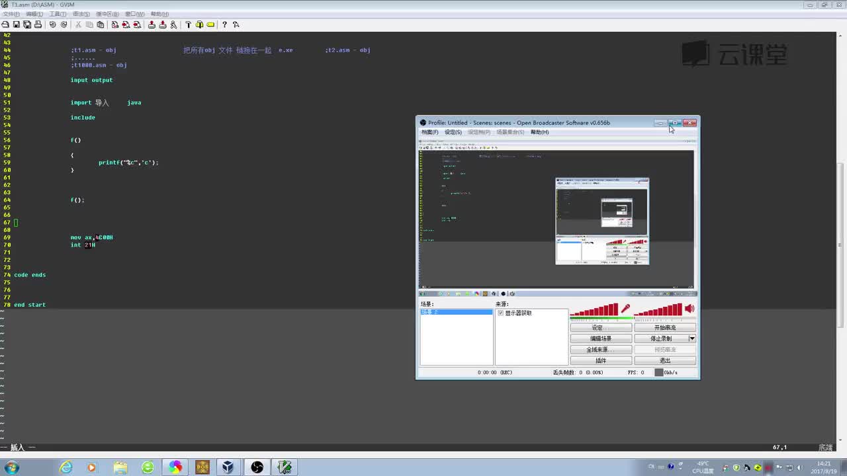Click the Copy toolbar icon in GVIM
This screenshot has width=847, height=476.
coord(89,24)
